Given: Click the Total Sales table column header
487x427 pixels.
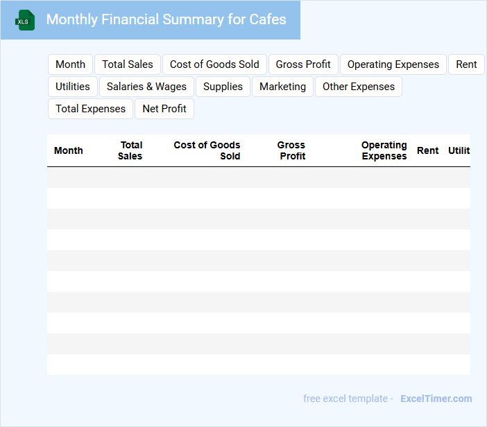Looking at the screenshot, I should 130,150.
